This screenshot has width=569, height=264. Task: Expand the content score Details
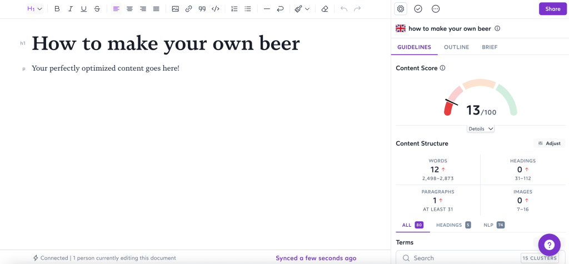[x=481, y=129]
